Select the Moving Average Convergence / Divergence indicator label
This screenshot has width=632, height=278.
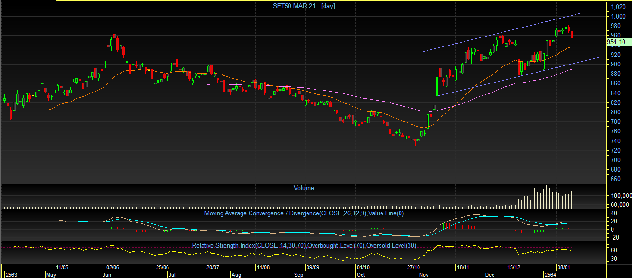pyautogui.click(x=304, y=213)
